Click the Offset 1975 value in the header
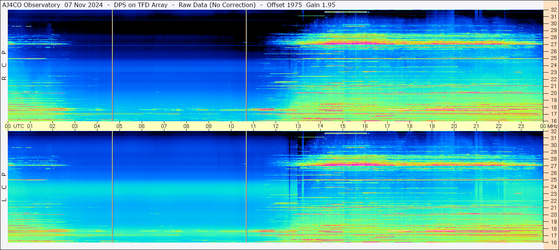Image resolution: width=559 pixels, height=250 pixels. [284, 5]
